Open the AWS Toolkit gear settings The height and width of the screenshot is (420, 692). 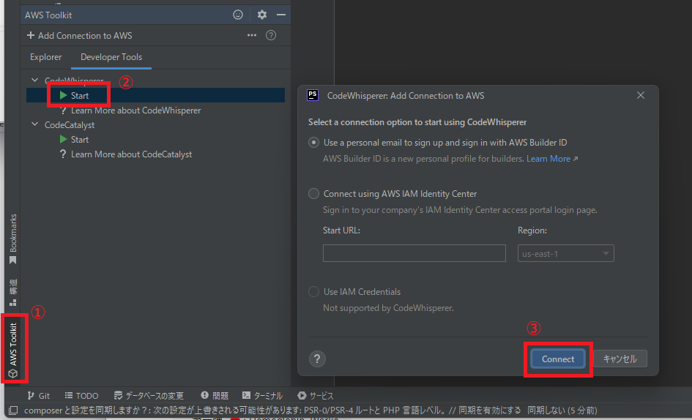[262, 15]
